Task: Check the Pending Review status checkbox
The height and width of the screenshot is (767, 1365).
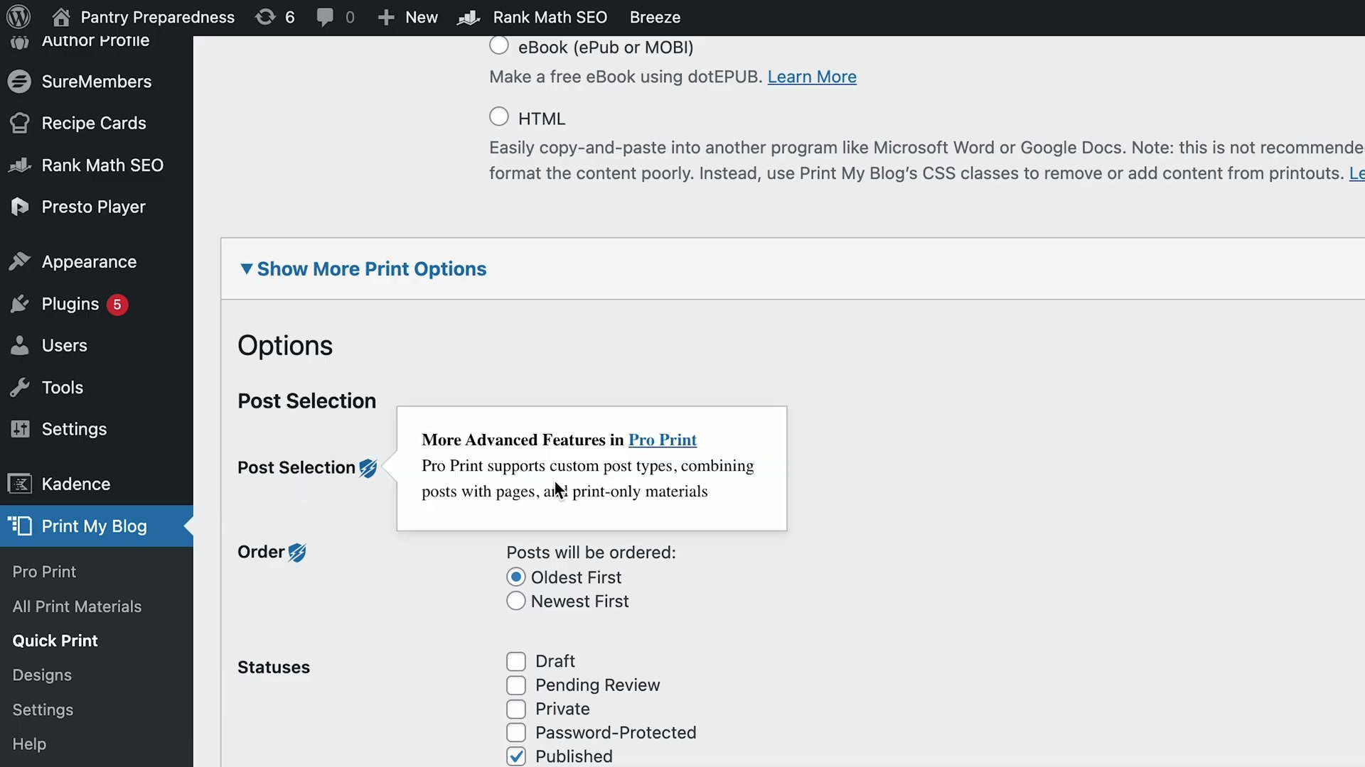Action: pyautogui.click(x=516, y=685)
